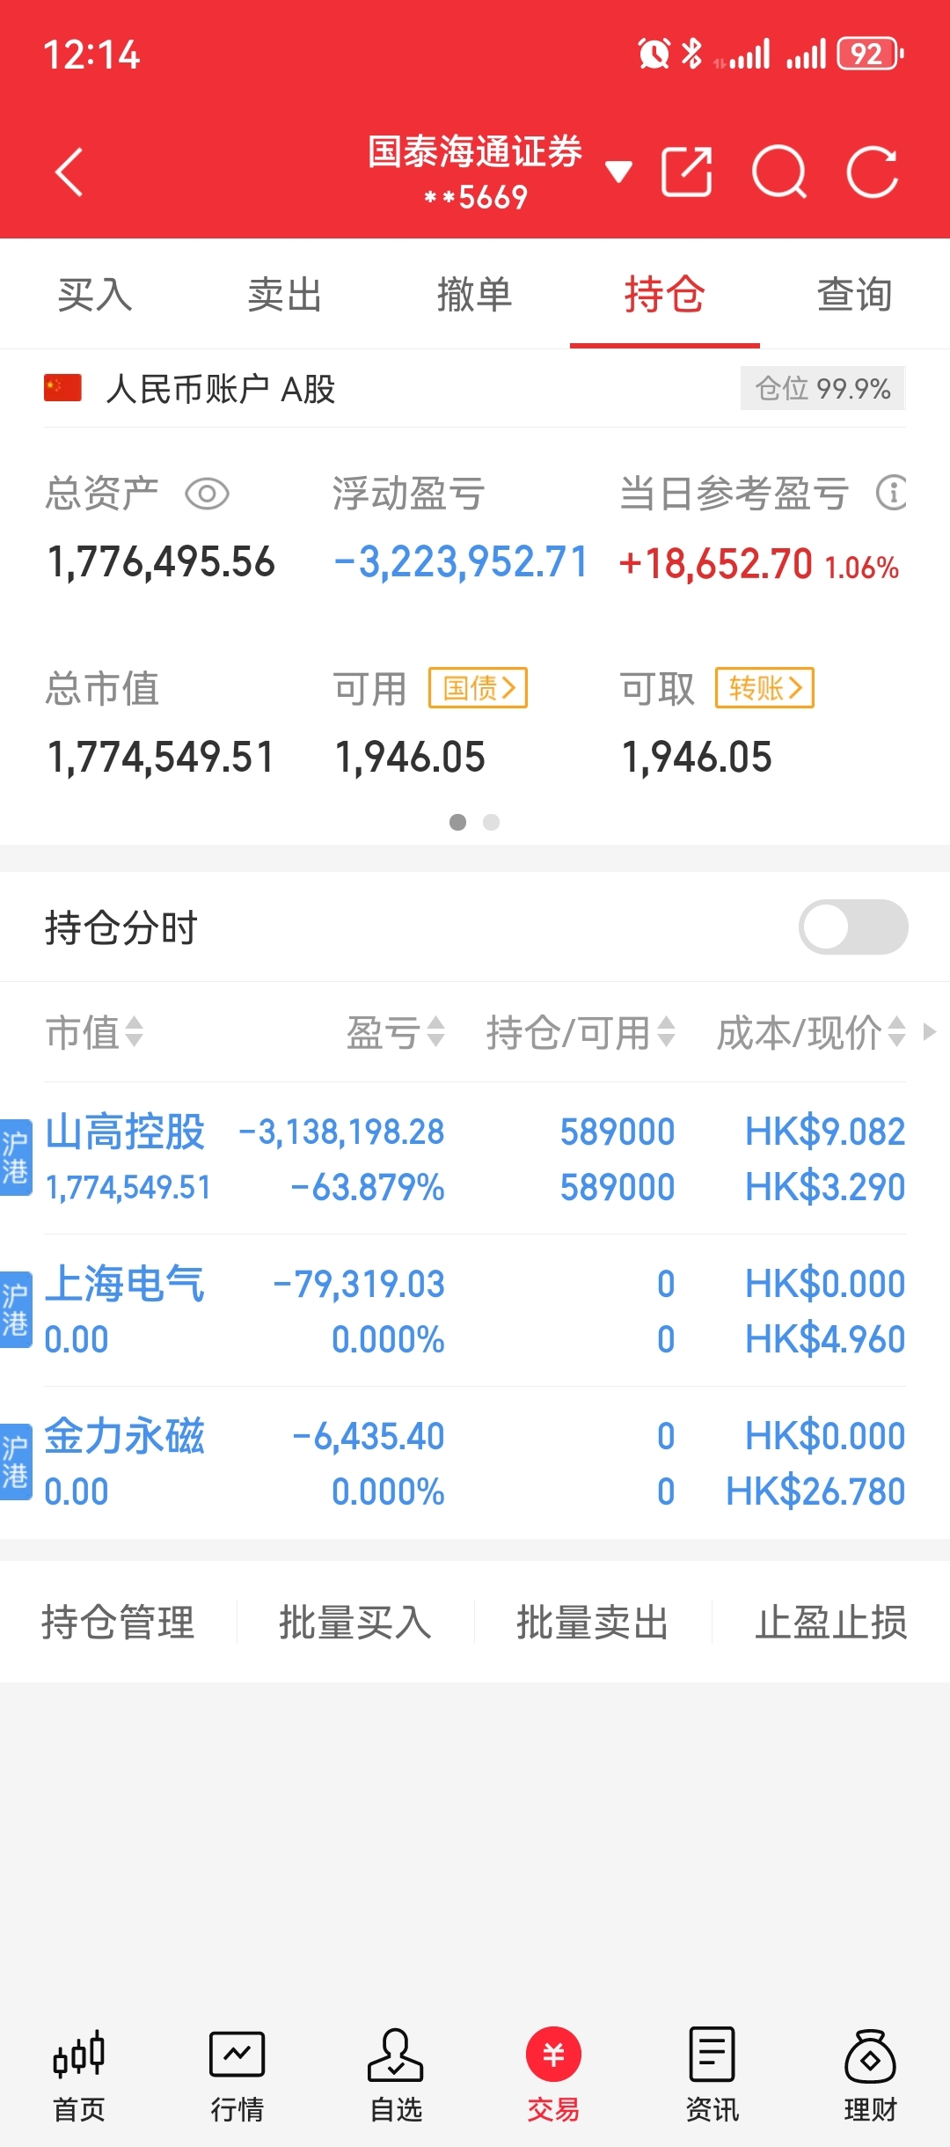Tap the Bluetooth status icon
Screen dimensions: 950x2147
[692, 54]
